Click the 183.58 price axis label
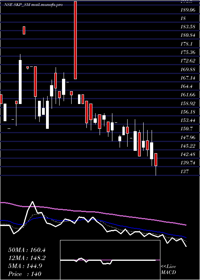The width and height of the screenshot is (200, 280). tap(188, 27)
